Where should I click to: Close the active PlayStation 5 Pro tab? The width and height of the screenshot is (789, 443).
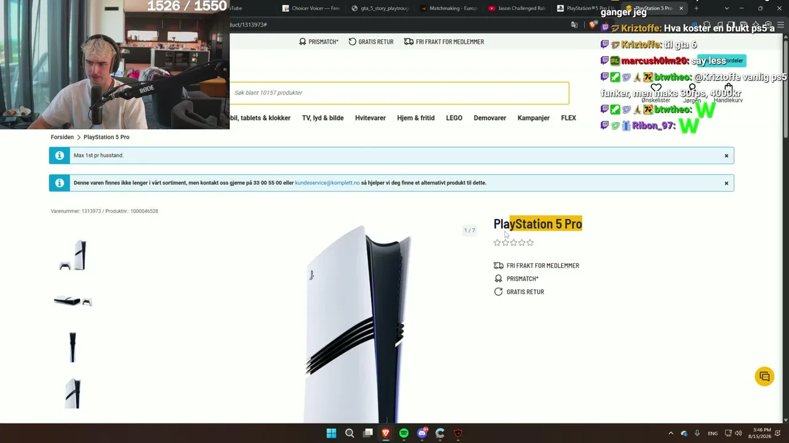click(681, 9)
